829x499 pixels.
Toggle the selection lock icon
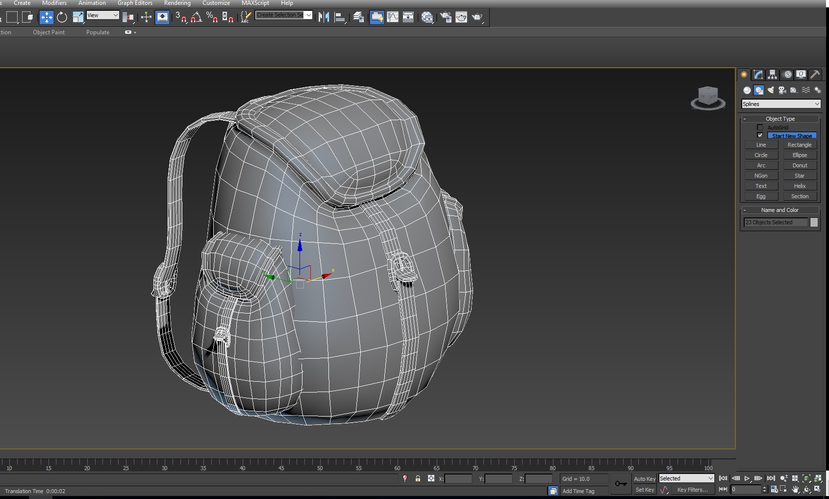tap(418, 478)
